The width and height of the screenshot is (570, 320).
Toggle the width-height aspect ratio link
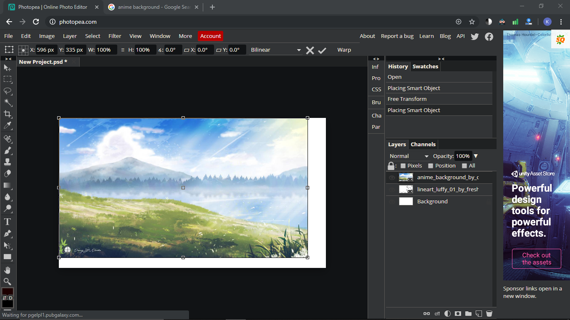[x=123, y=50]
